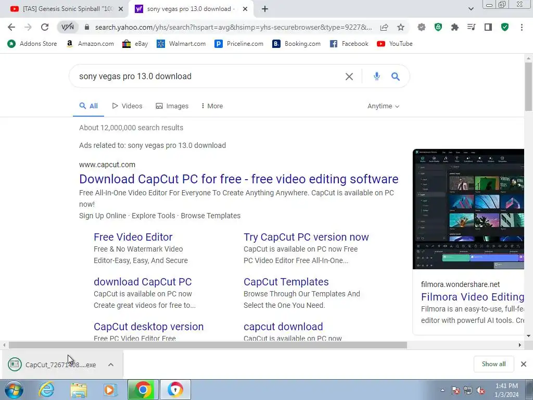Open Walmart.com bookmark
Screen dimensions: 533x400
click(x=181, y=44)
